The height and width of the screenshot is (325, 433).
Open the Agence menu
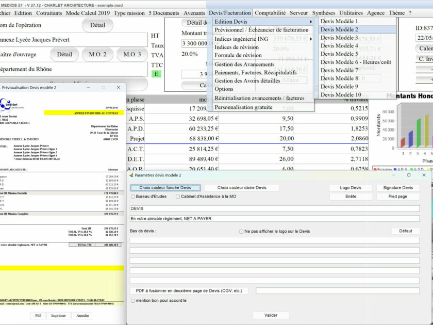click(376, 13)
